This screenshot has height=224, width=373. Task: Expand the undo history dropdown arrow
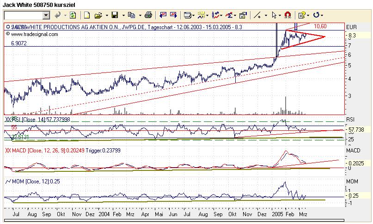coord(65,16)
